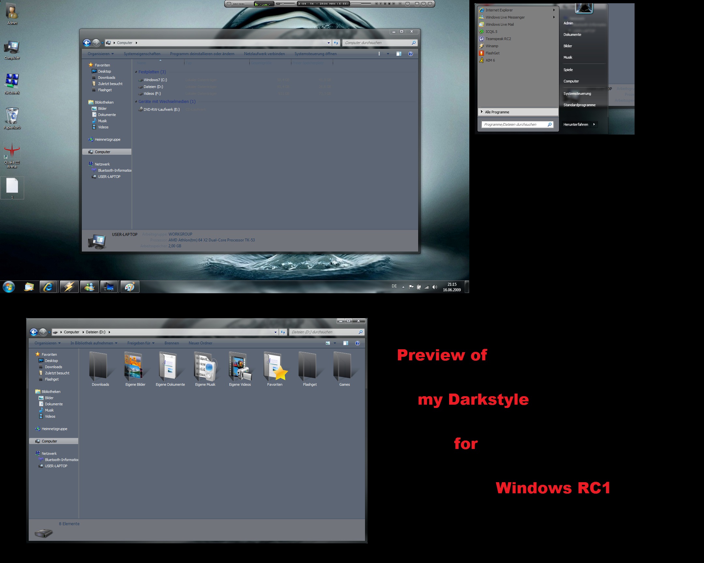Expand Internet Explorer submenu arrow

click(554, 10)
